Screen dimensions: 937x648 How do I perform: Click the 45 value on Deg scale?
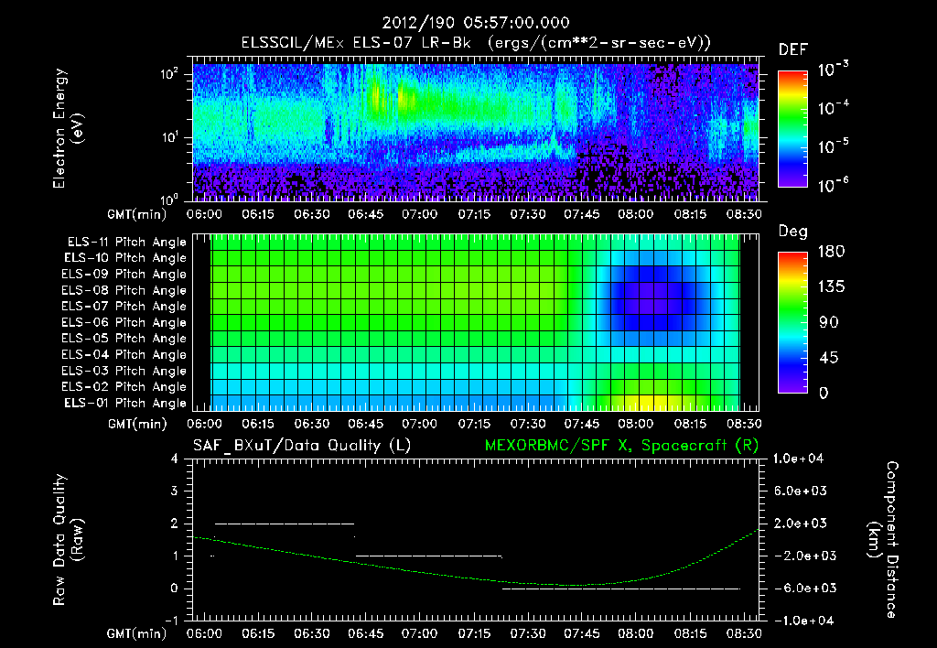click(828, 358)
